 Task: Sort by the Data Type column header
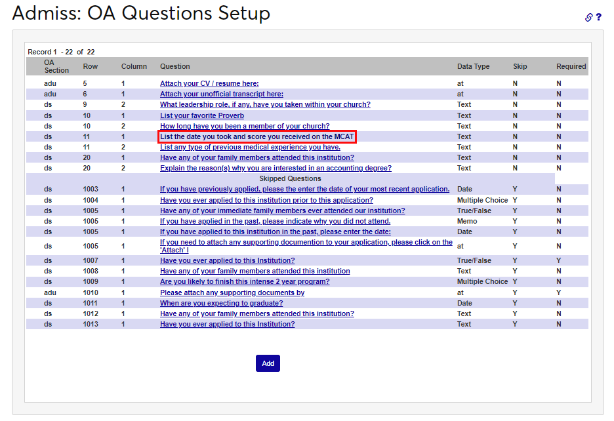[x=473, y=66]
